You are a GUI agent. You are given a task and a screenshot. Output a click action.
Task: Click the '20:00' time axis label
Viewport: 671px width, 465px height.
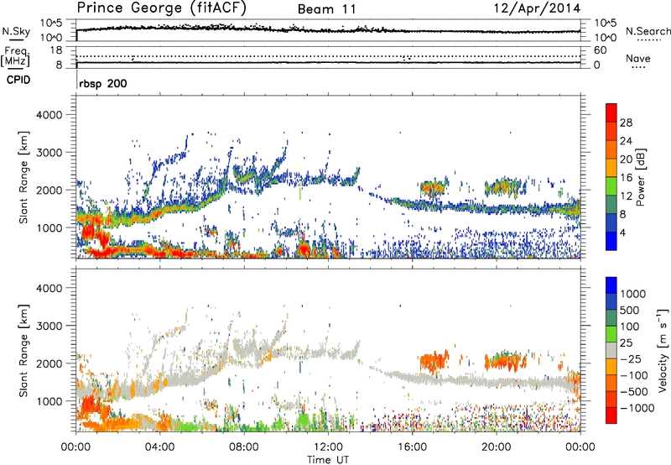(x=497, y=447)
